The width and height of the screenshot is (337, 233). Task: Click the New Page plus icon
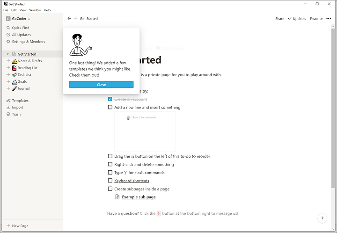(x=8, y=226)
